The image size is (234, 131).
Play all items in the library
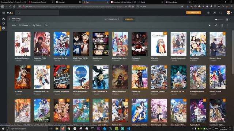pyautogui.click(x=210, y=25)
